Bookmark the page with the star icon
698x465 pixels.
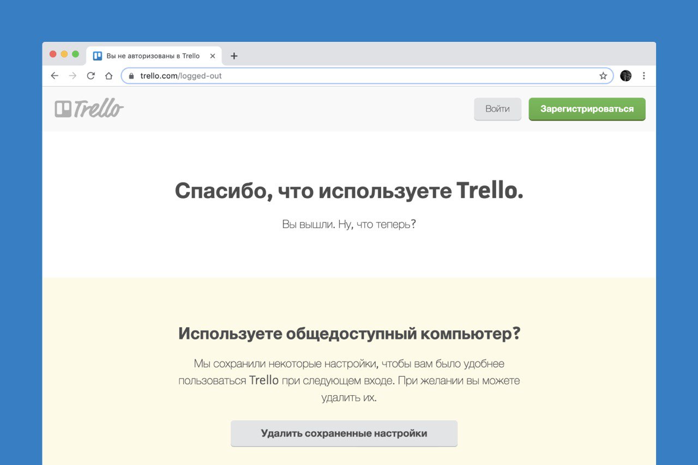pyautogui.click(x=603, y=76)
